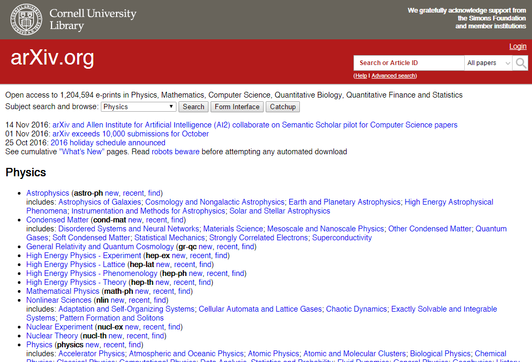The width and height of the screenshot is (532, 362).
Task: Open Mesoscale and Nanoscale Physics link
Action: 326,229
